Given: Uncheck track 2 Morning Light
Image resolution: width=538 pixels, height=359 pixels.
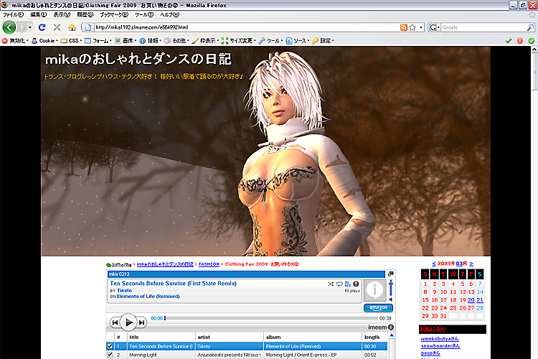Looking at the screenshot, I should click(110, 355).
